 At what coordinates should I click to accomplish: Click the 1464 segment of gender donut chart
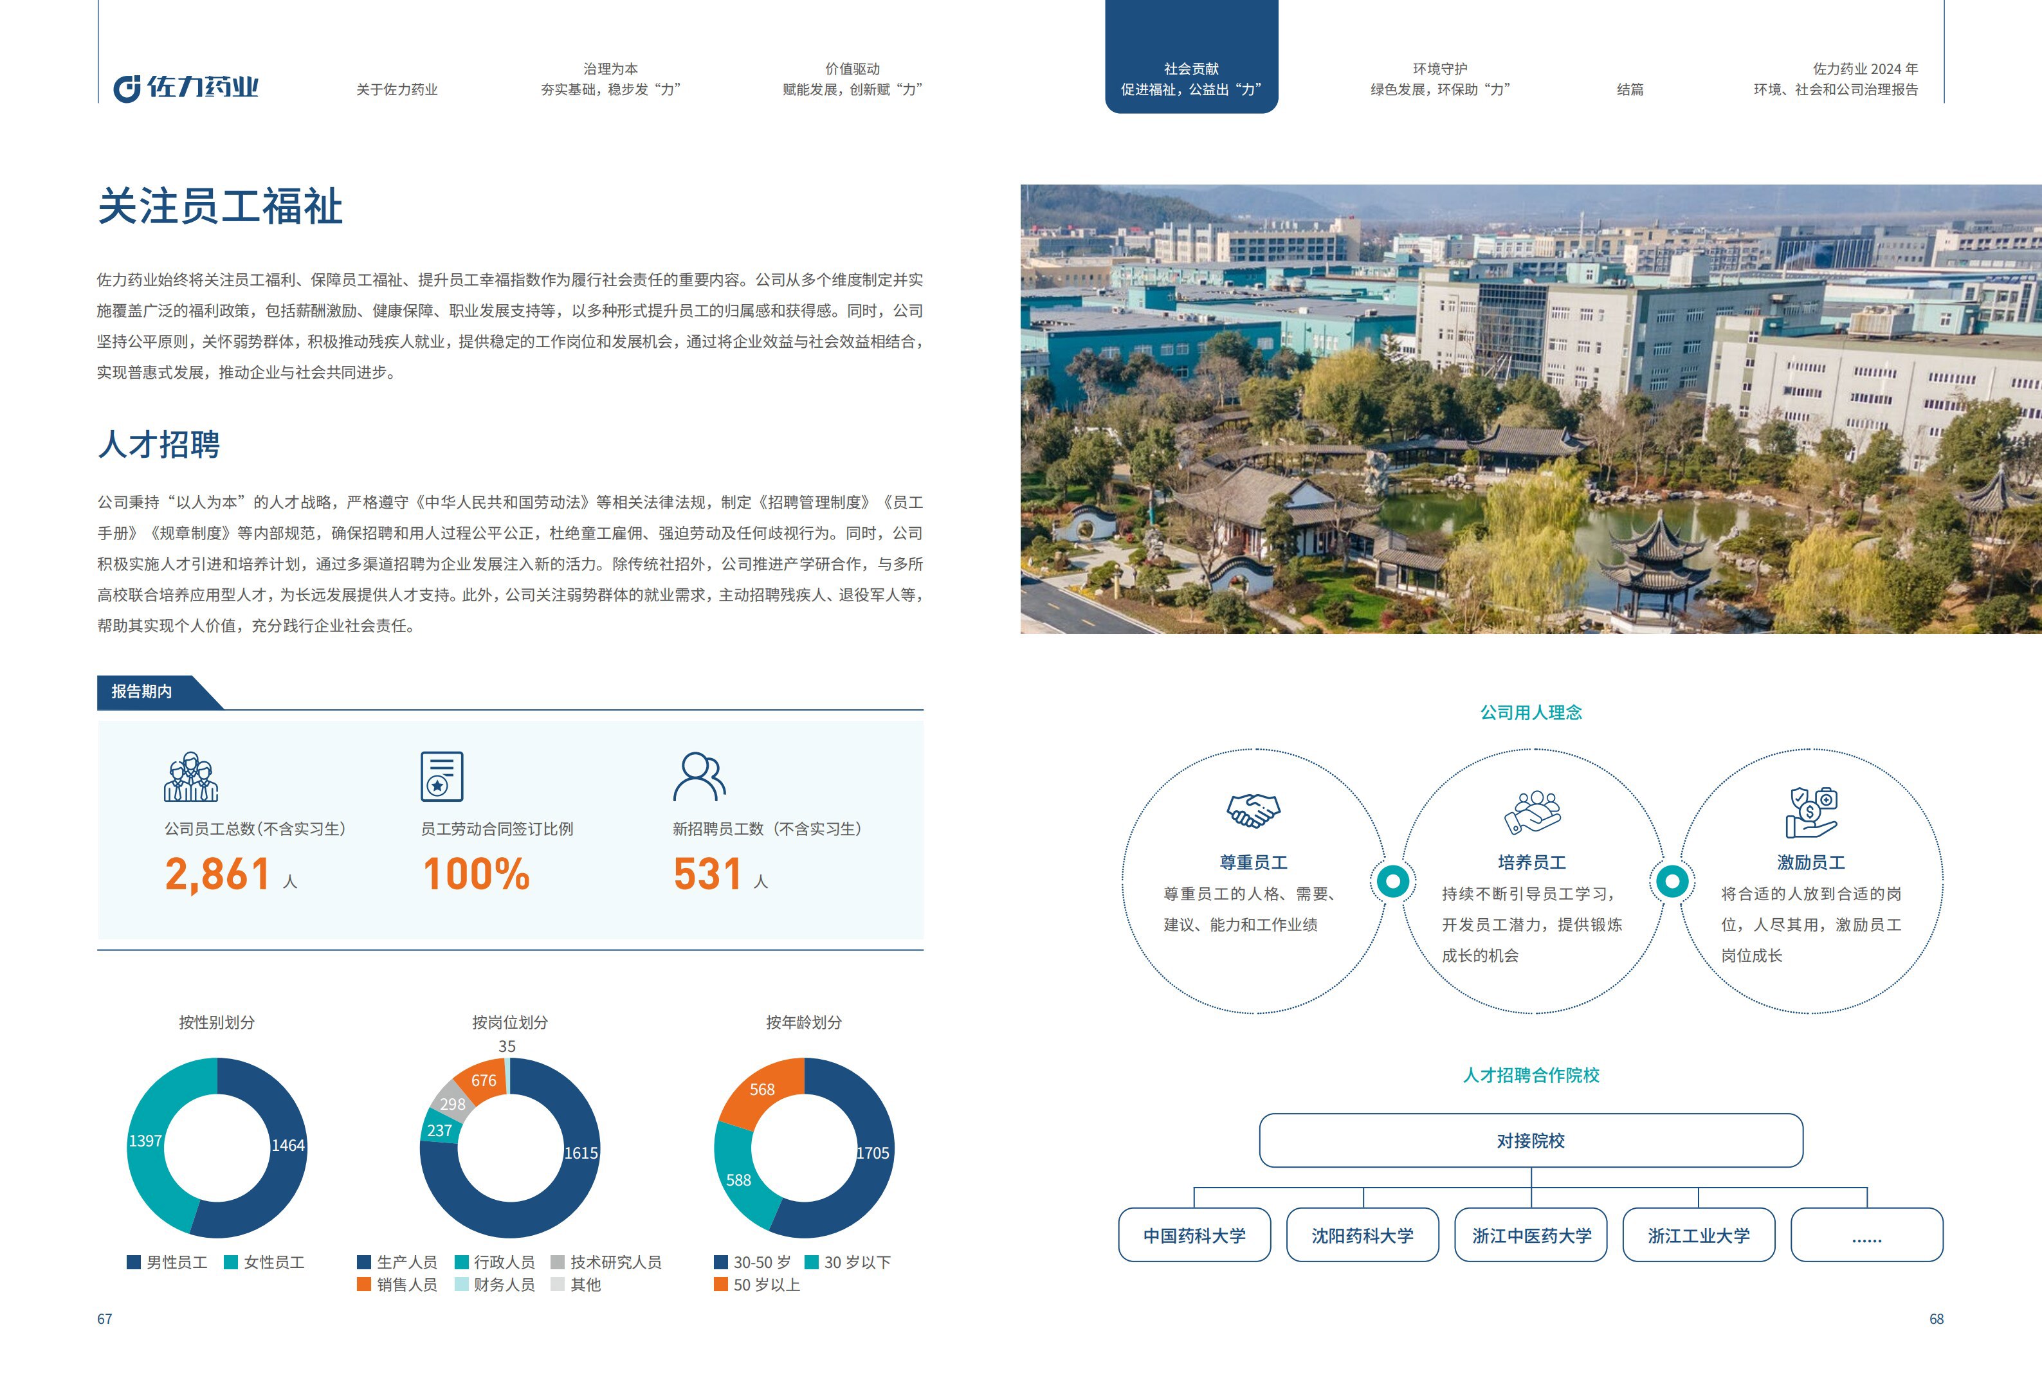pos(287,1146)
